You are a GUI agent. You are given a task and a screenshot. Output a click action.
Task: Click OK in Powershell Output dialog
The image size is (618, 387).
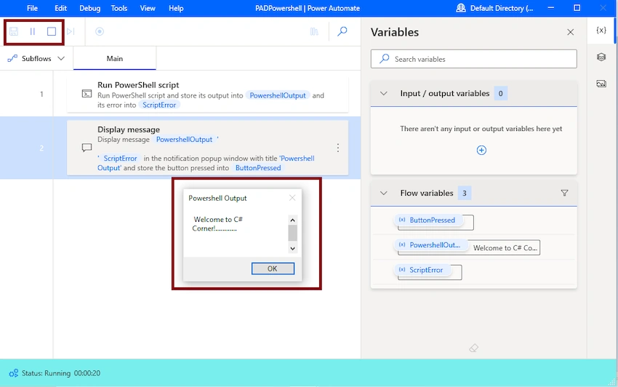click(x=273, y=268)
